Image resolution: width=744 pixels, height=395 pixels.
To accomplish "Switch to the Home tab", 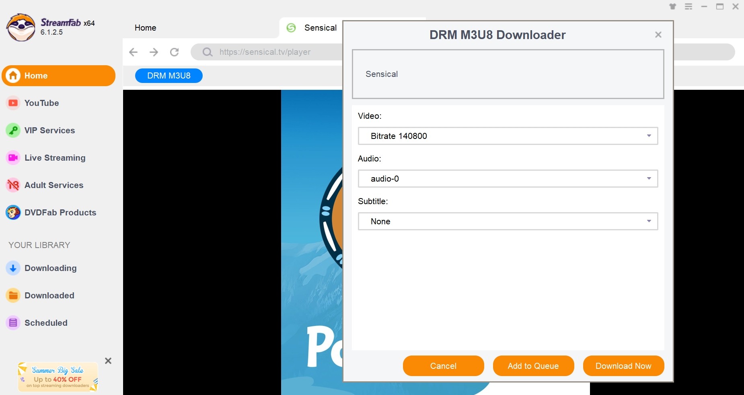I will pos(146,28).
